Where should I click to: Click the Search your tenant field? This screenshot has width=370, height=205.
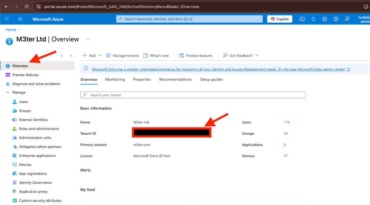click(x=193, y=95)
